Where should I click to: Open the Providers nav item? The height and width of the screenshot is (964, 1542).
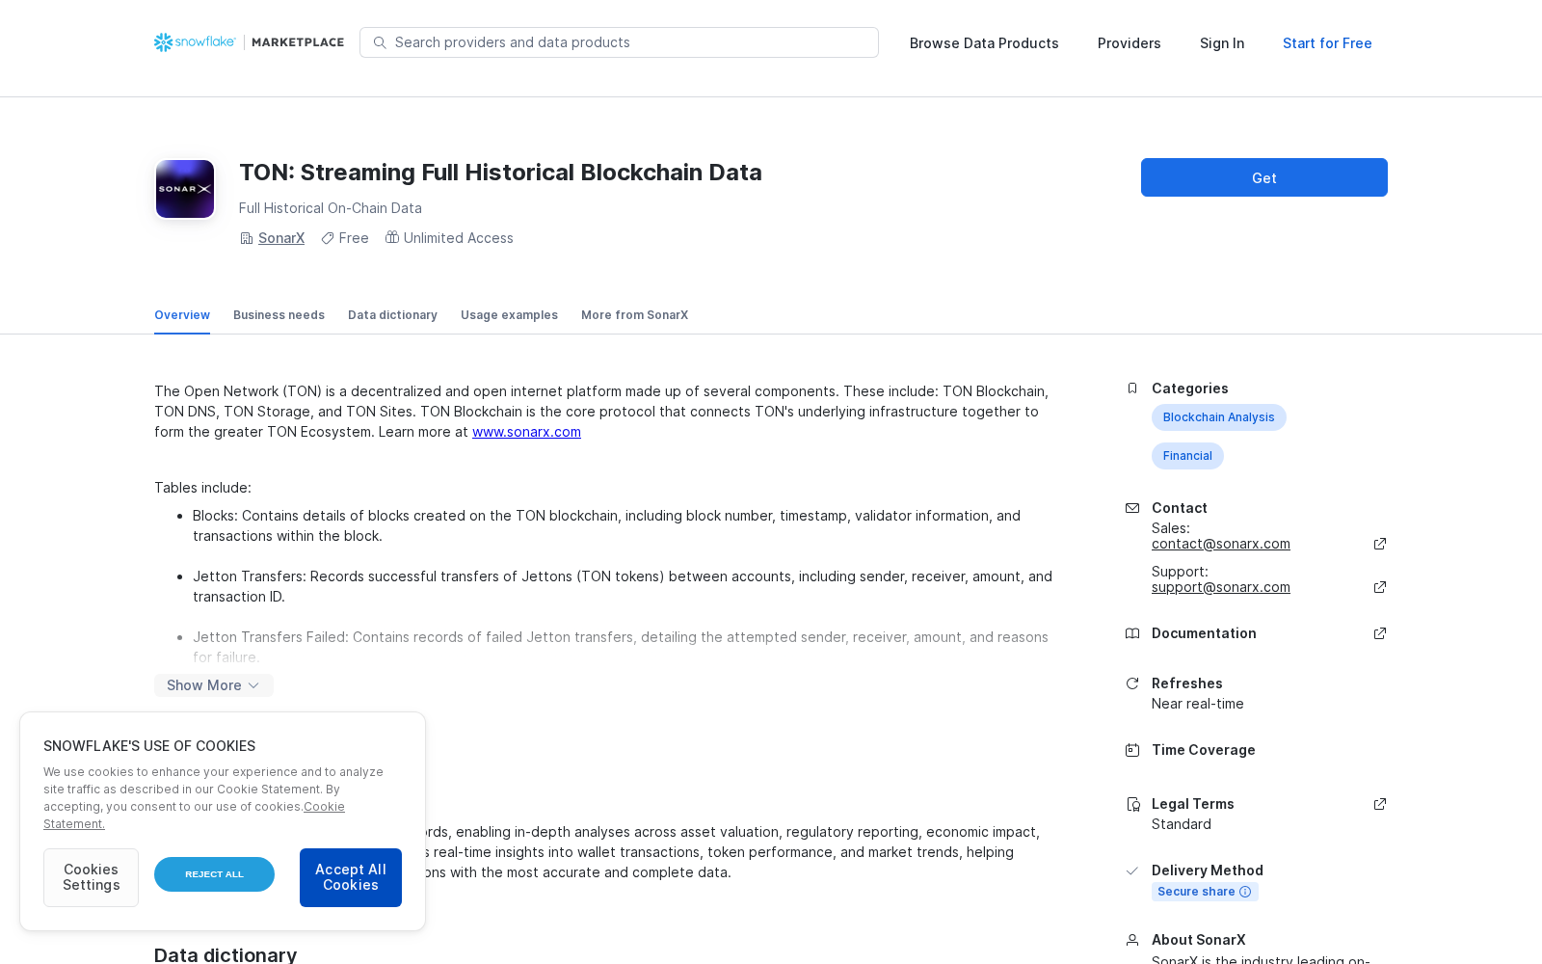point(1130,43)
